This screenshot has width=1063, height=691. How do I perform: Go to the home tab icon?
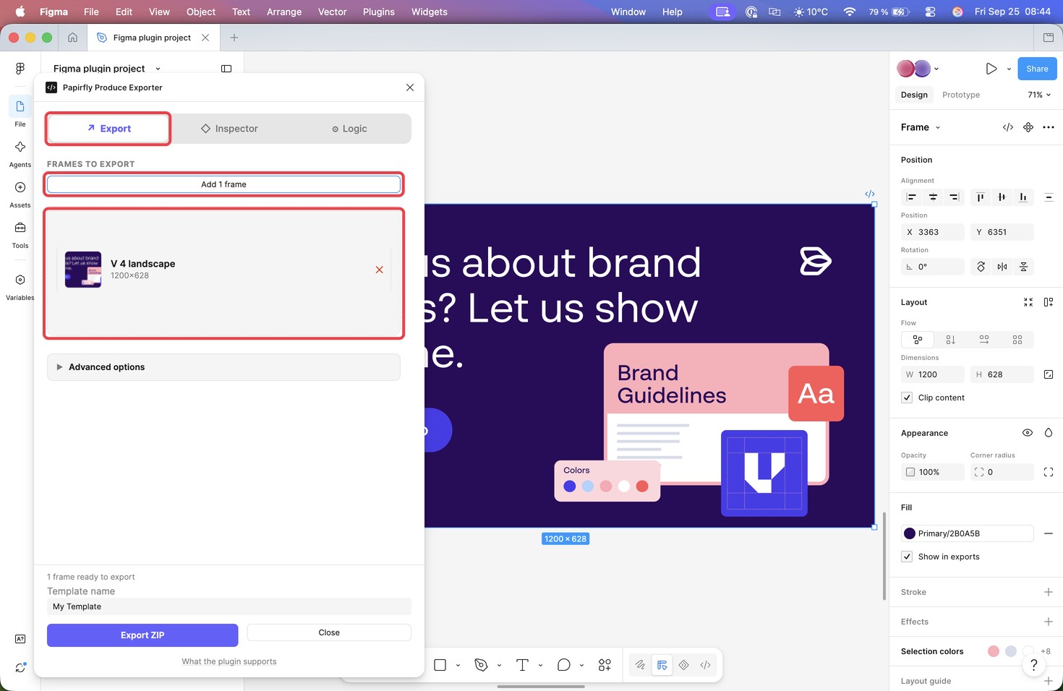72,38
